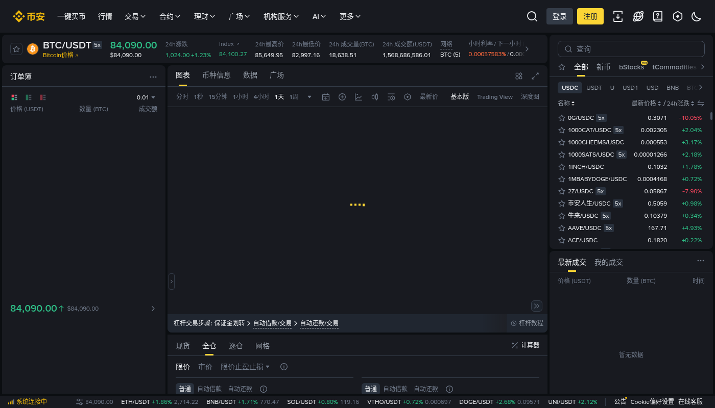
Task: Select the USDT quote filter
Action: coord(594,88)
